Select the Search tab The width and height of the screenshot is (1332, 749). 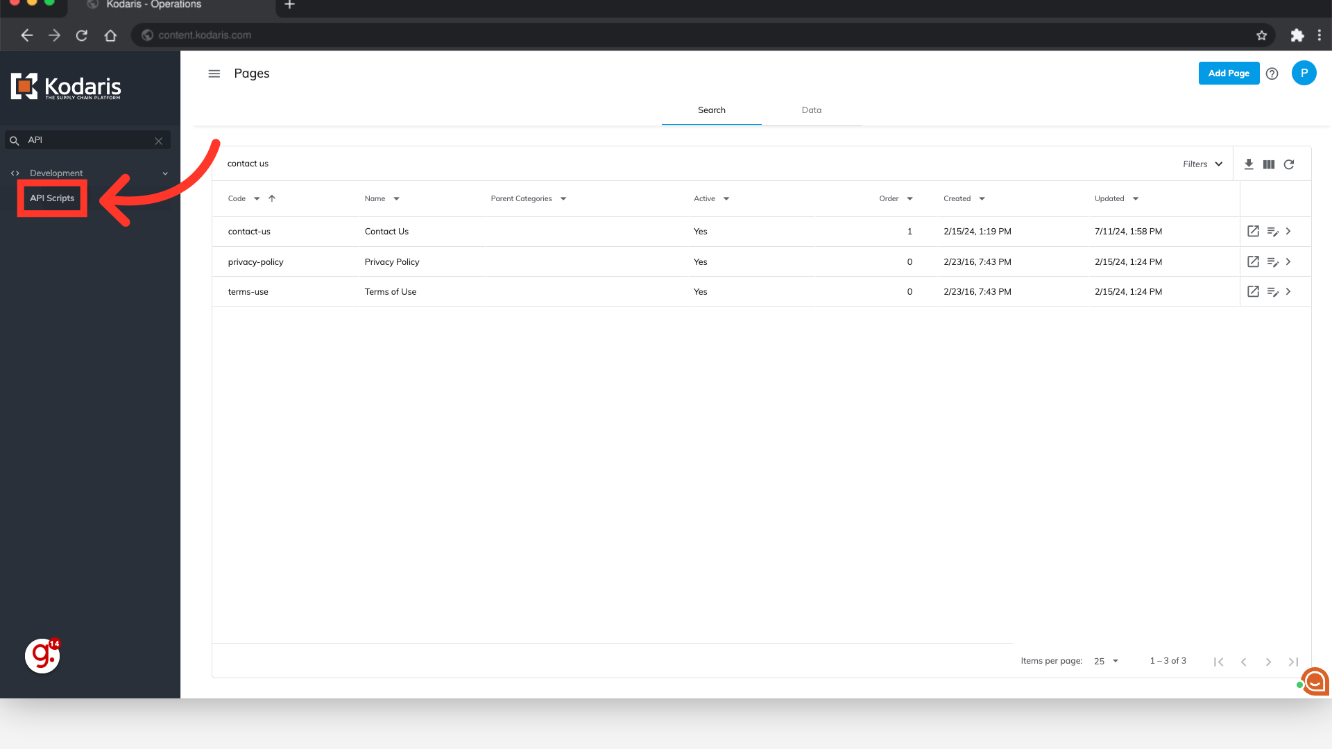tap(711, 110)
